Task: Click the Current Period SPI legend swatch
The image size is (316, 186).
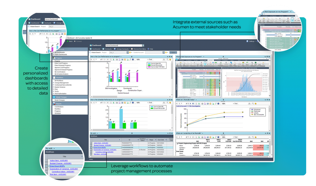Action: pyautogui.click(x=152, y=108)
